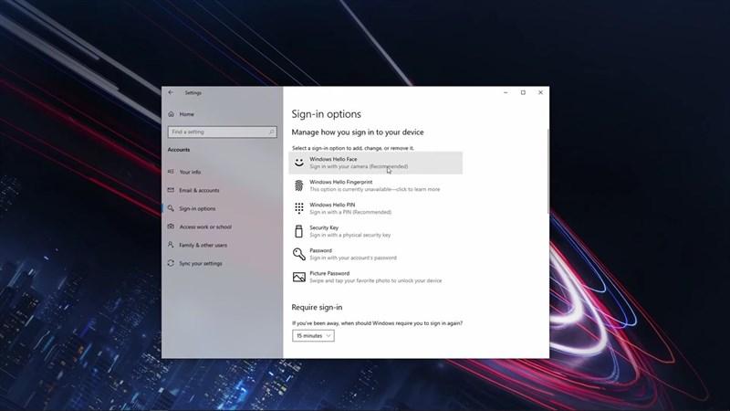Expand the Windows Hello PIN option
This screenshot has height=411, width=730.
[x=376, y=208]
